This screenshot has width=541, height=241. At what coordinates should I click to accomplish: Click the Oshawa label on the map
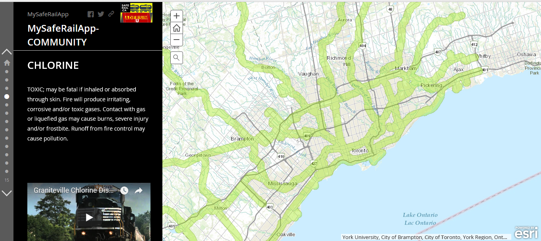click(x=526, y=55)
